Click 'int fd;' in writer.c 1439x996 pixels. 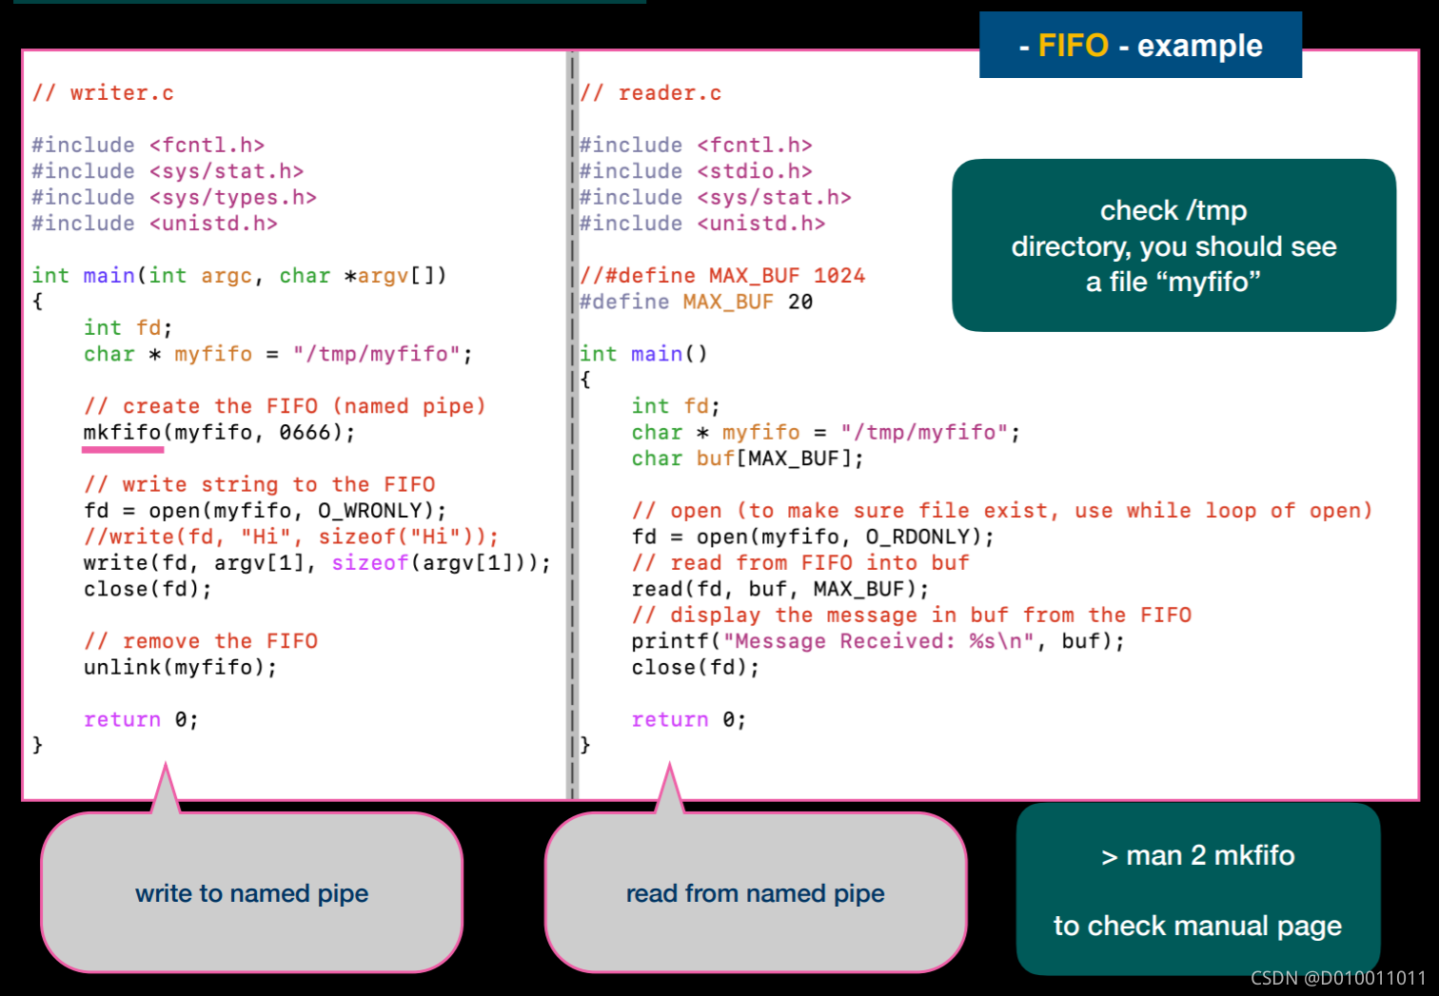(128, 328)
